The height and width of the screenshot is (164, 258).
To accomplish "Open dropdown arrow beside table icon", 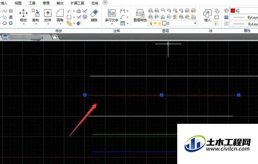I will (x=128, y=23).
